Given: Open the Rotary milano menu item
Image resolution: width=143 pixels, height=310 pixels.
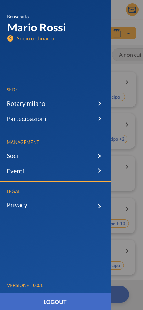Looking at the screenshot, I should 55,103.
